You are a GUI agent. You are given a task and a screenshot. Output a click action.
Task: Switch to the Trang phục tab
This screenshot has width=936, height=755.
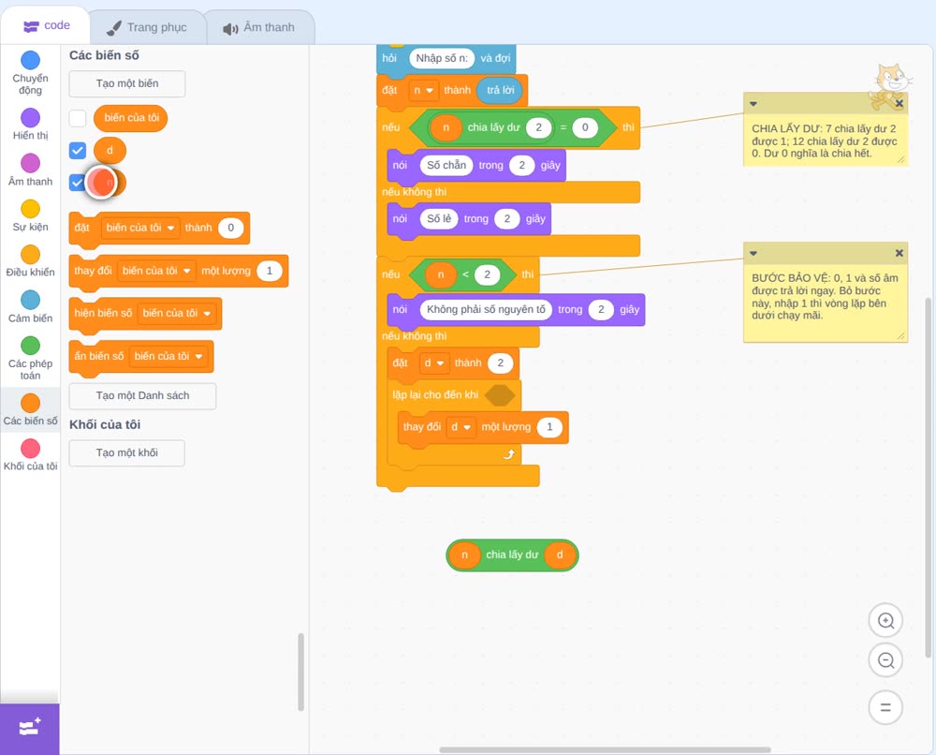(x=147, y=27)
